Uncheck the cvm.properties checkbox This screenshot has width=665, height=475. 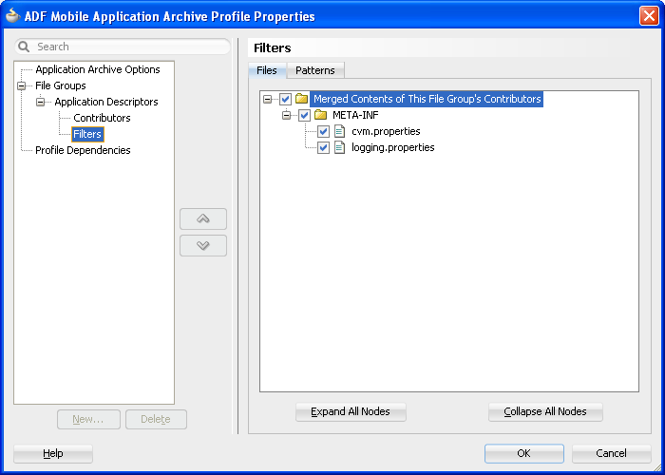point(323,131)
